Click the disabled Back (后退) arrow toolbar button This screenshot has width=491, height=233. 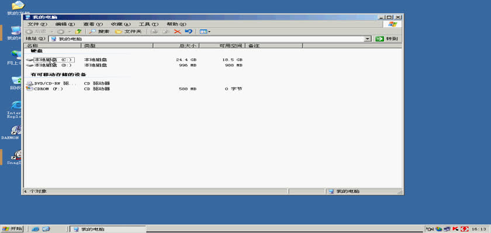pos(36,31)
